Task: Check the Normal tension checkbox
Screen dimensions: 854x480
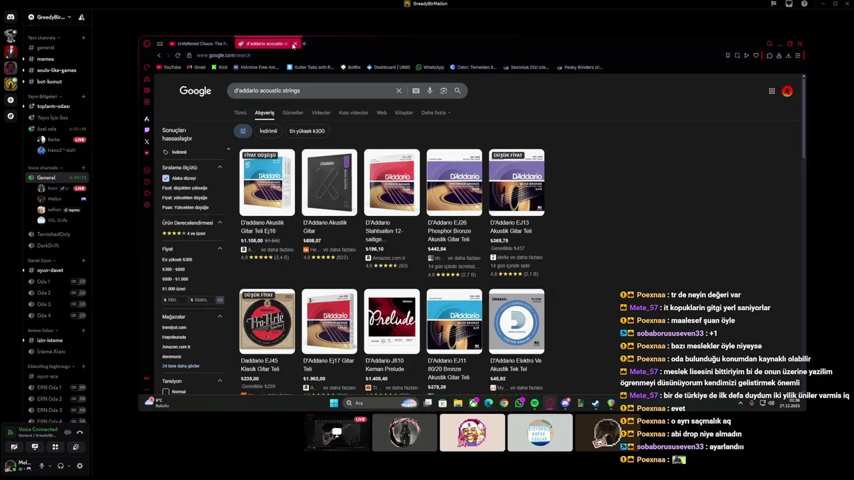Action: pos(165,391)
